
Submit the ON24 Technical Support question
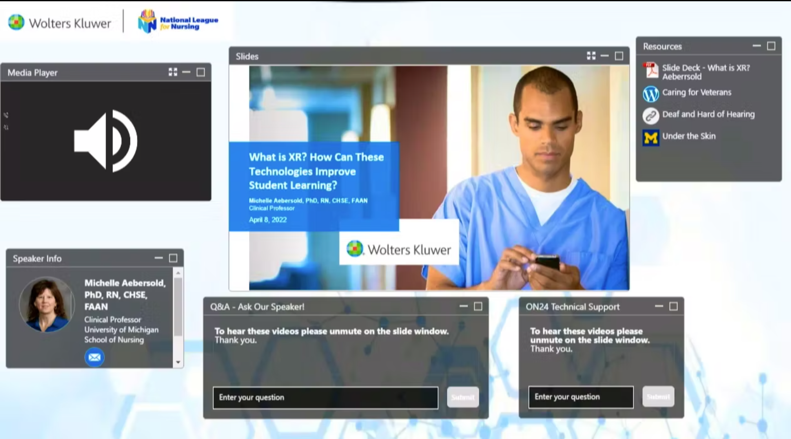[x=658, y=397]
